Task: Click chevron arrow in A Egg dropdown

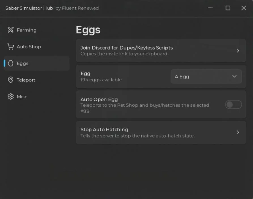Action: [234, 76]
